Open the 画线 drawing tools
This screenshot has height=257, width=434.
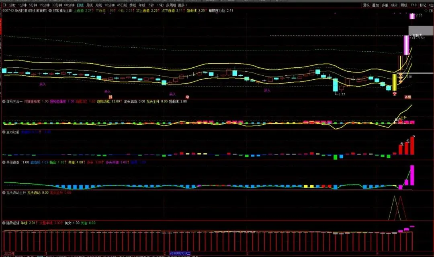404,5
